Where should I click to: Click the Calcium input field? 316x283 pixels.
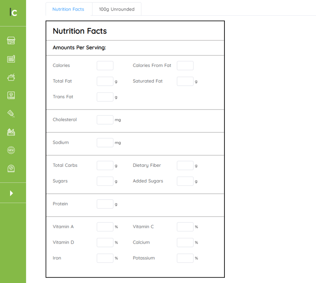[x=185, y=242]
